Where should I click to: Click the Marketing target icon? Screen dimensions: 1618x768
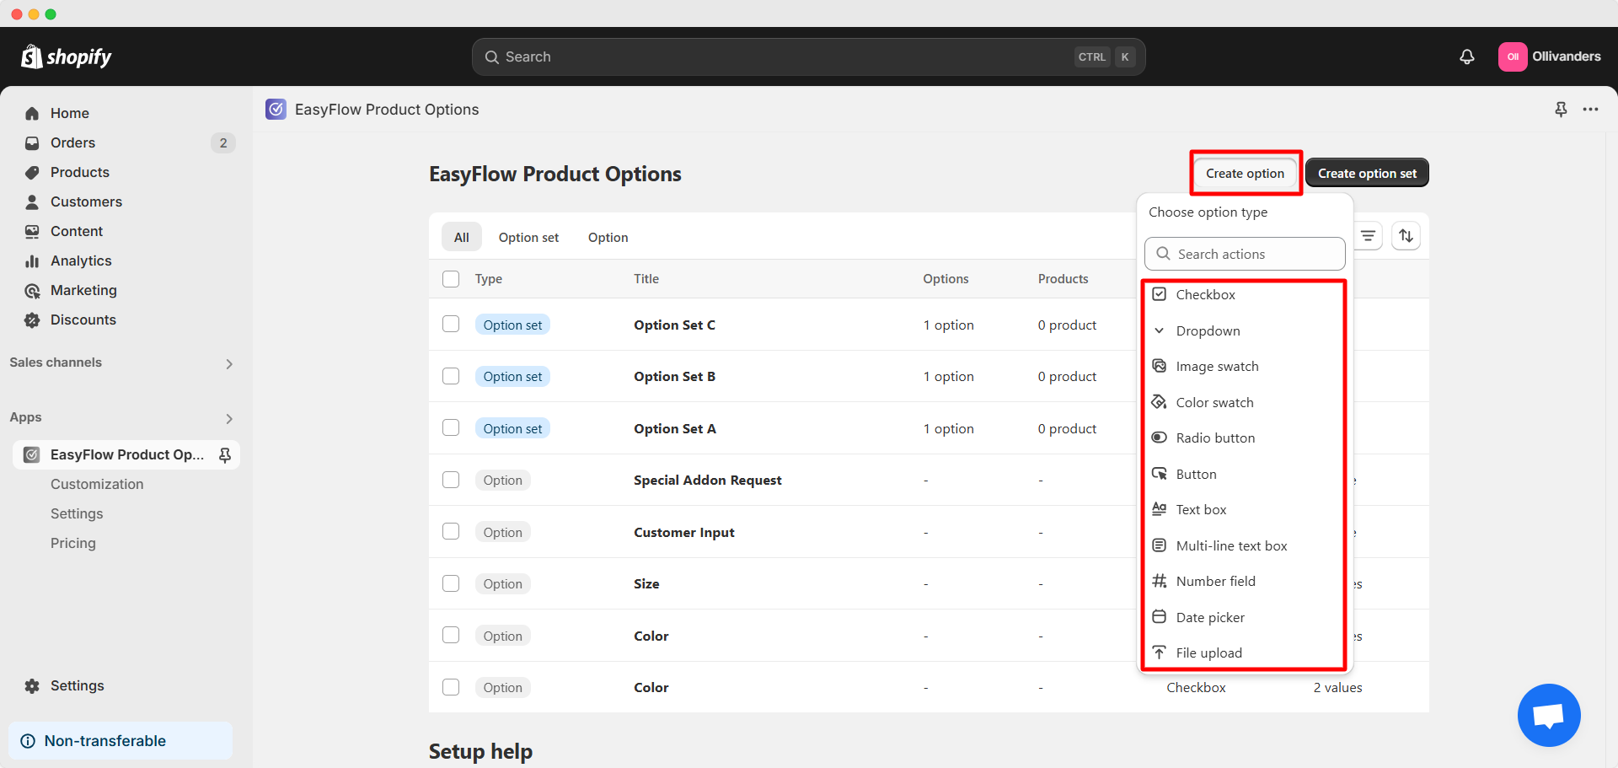(x=32, y=290)
